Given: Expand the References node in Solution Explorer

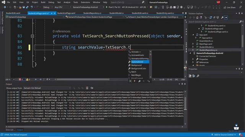Looking at the screenshot, I should (193, 62).
